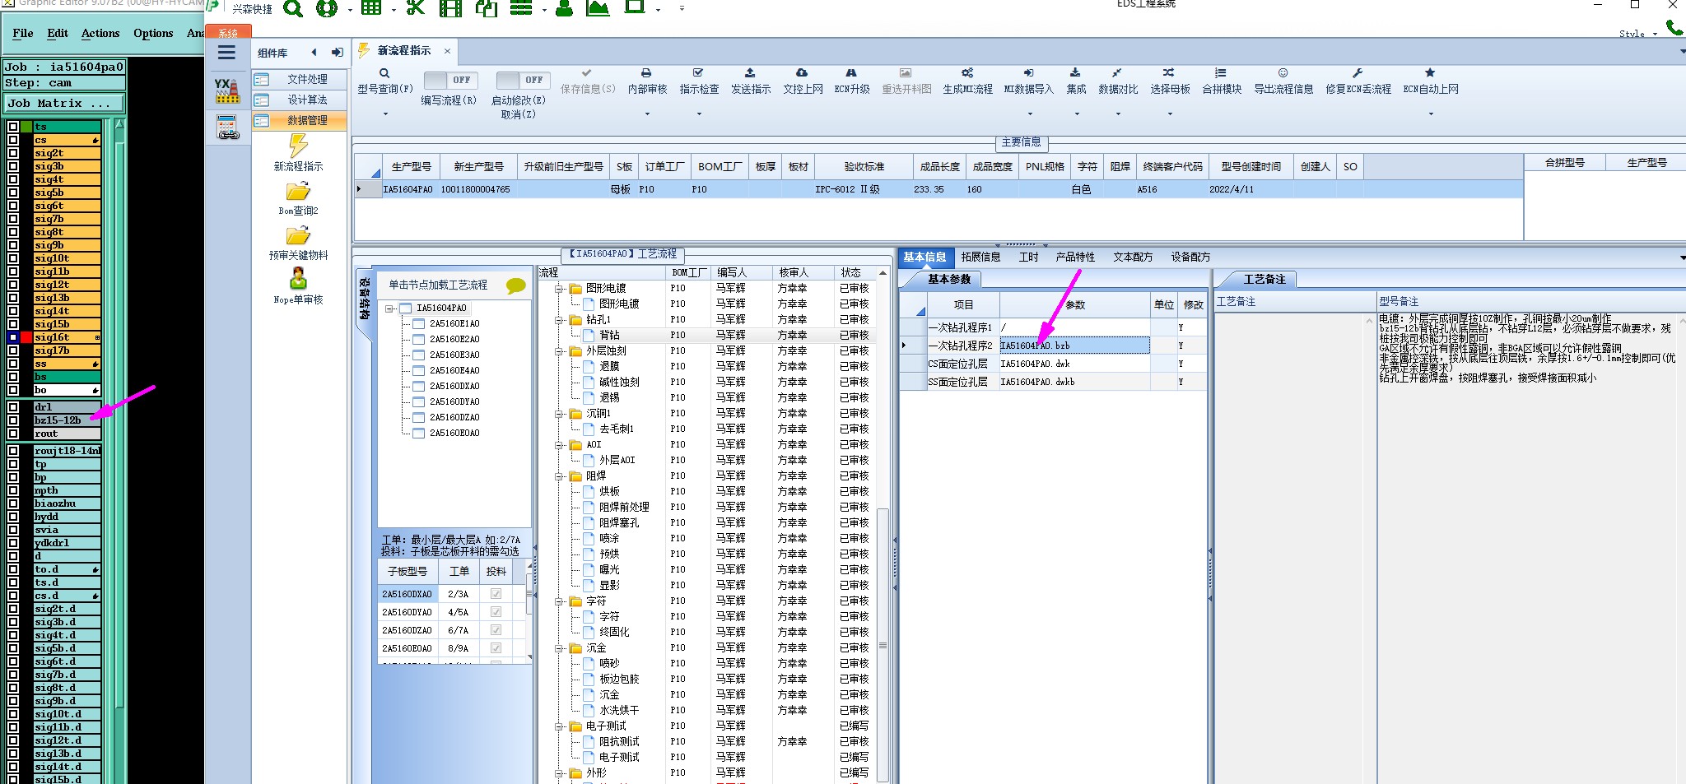The image size is (1686, 784).
Task: Select the 一次钻孔程序2 parameter field
Action: (1074, 346)
